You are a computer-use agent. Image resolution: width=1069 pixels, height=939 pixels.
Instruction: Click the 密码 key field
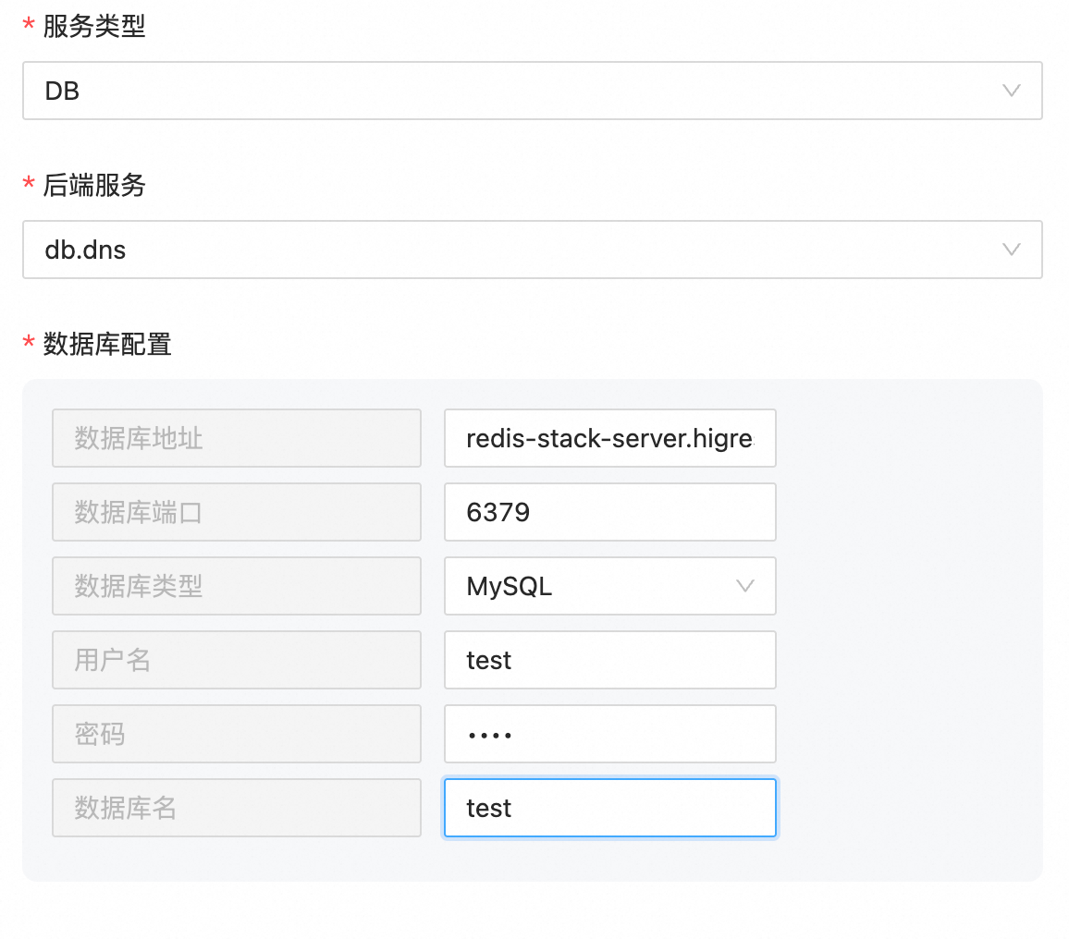237,734
